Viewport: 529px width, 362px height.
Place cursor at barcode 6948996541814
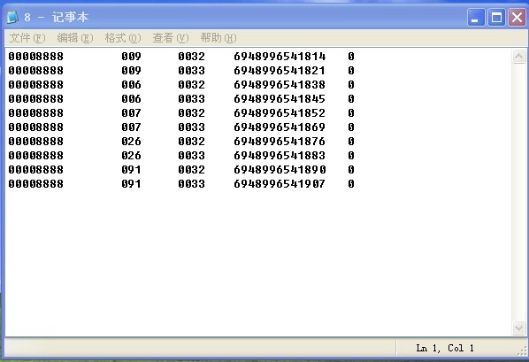pos(280,57)
